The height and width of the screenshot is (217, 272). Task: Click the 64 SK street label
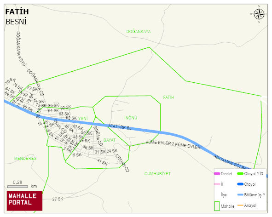pos(53,110)
